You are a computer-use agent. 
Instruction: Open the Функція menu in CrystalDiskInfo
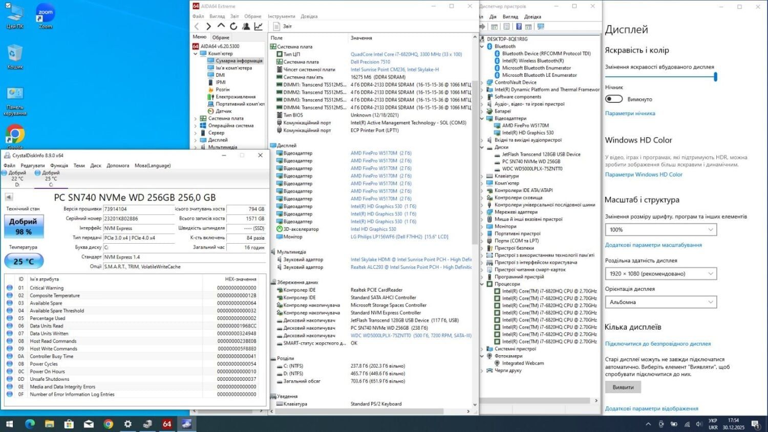pos(59,165)
